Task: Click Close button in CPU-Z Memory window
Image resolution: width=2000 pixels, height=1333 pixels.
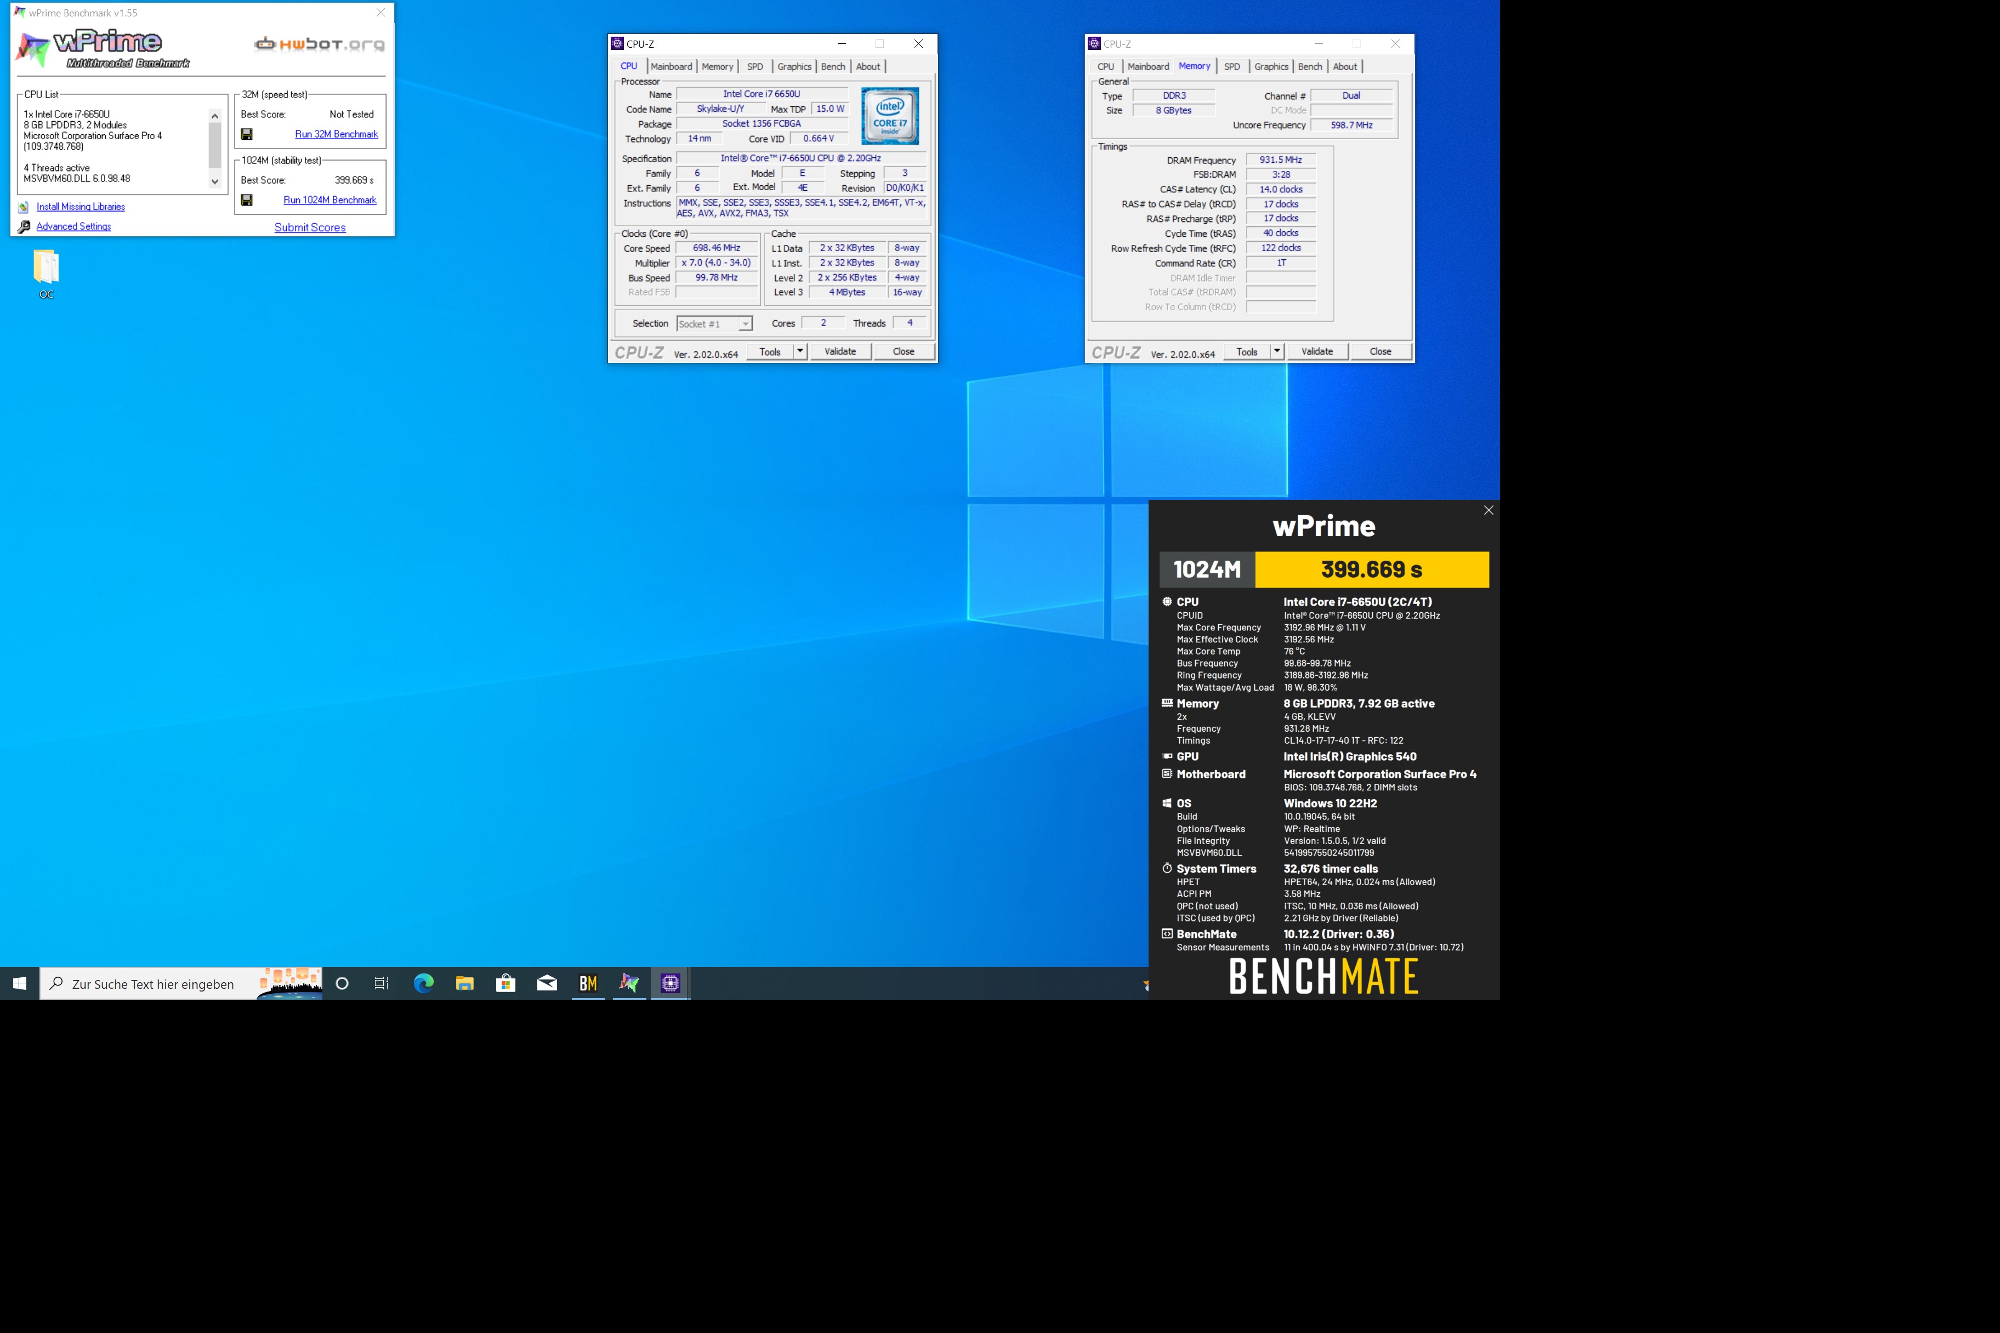Action: tap(1381, 351)
